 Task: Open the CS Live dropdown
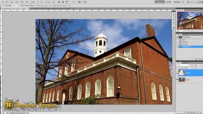[191, 2]
